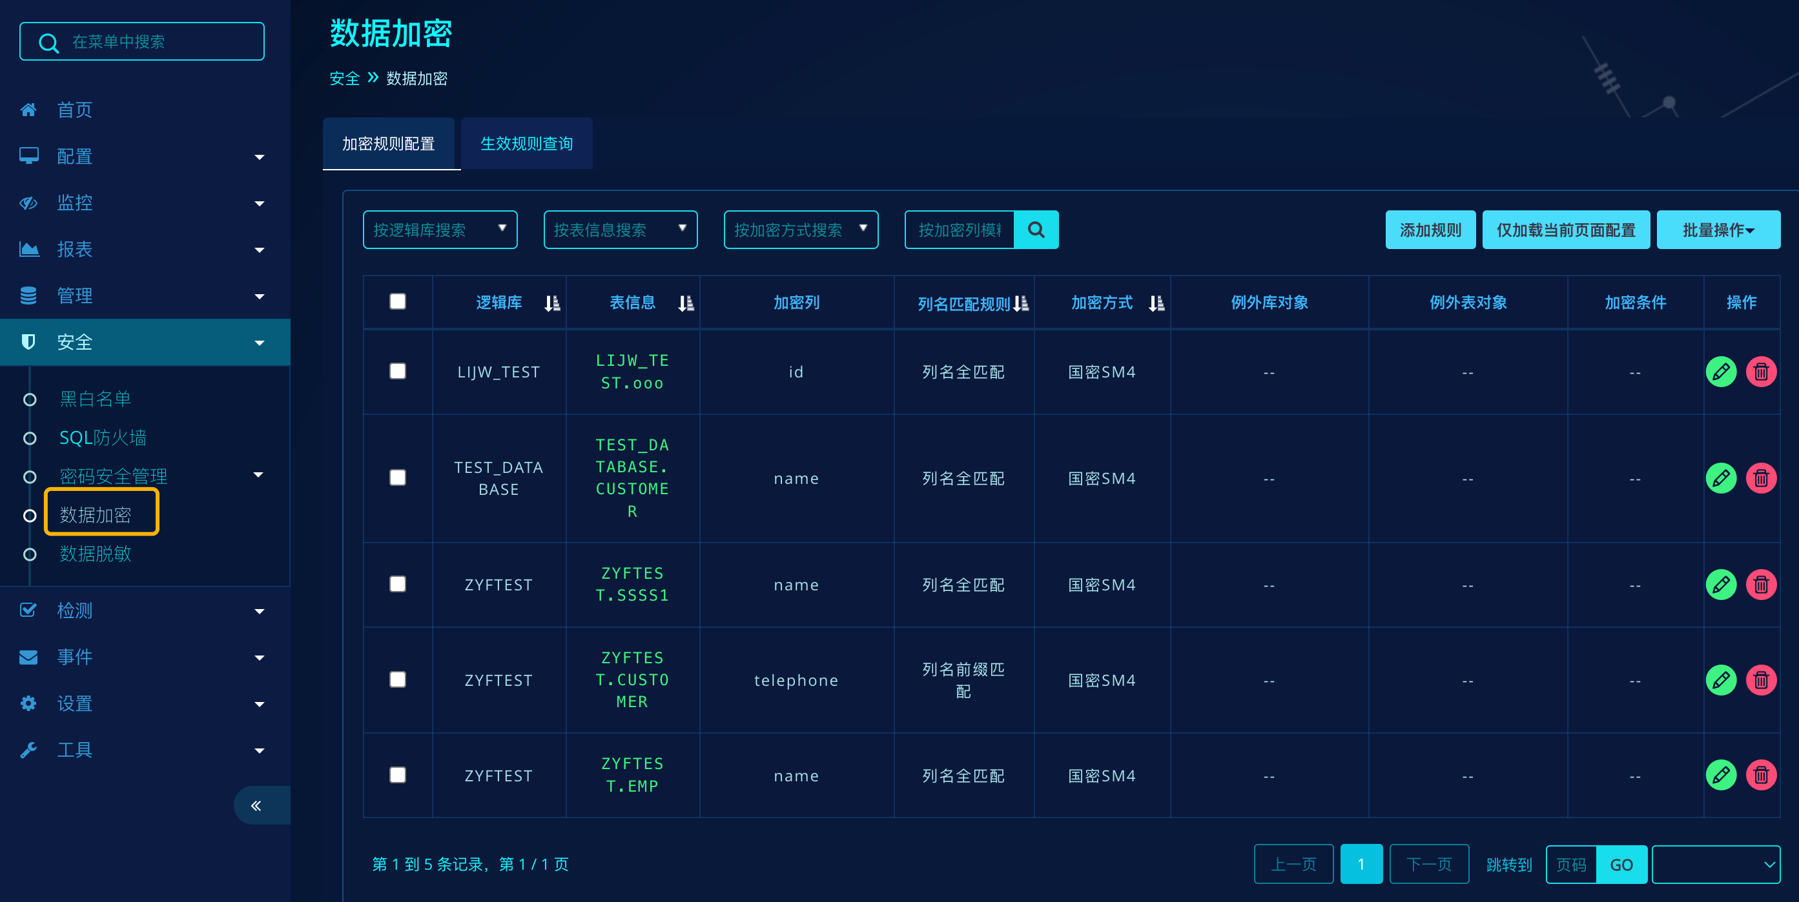
Task: Sort by 逻辑库 column sort icon
Action: click(x=551, y=303)
